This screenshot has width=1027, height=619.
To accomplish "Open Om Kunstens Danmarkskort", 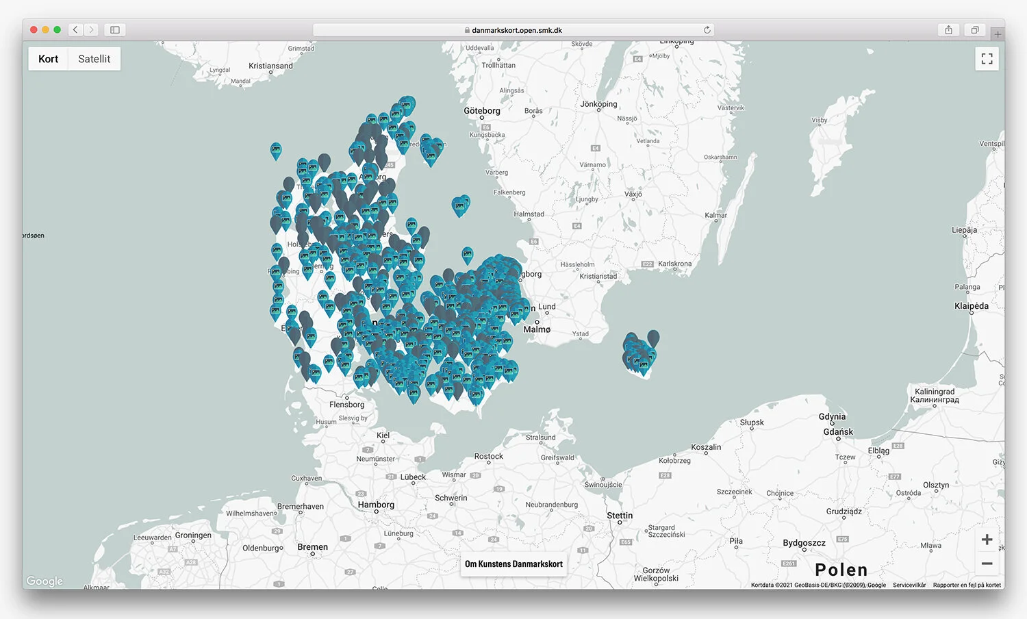I will tap(513, 564).
